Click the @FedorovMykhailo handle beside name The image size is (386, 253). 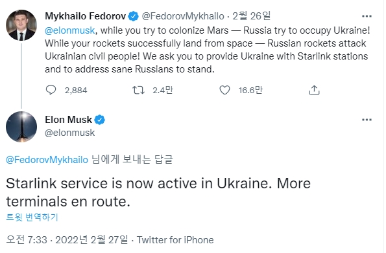point(183,16)
